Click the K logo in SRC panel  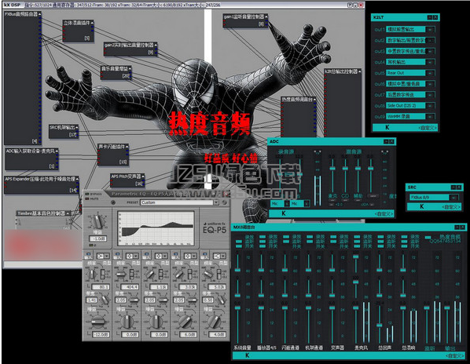tap(422, 206)
